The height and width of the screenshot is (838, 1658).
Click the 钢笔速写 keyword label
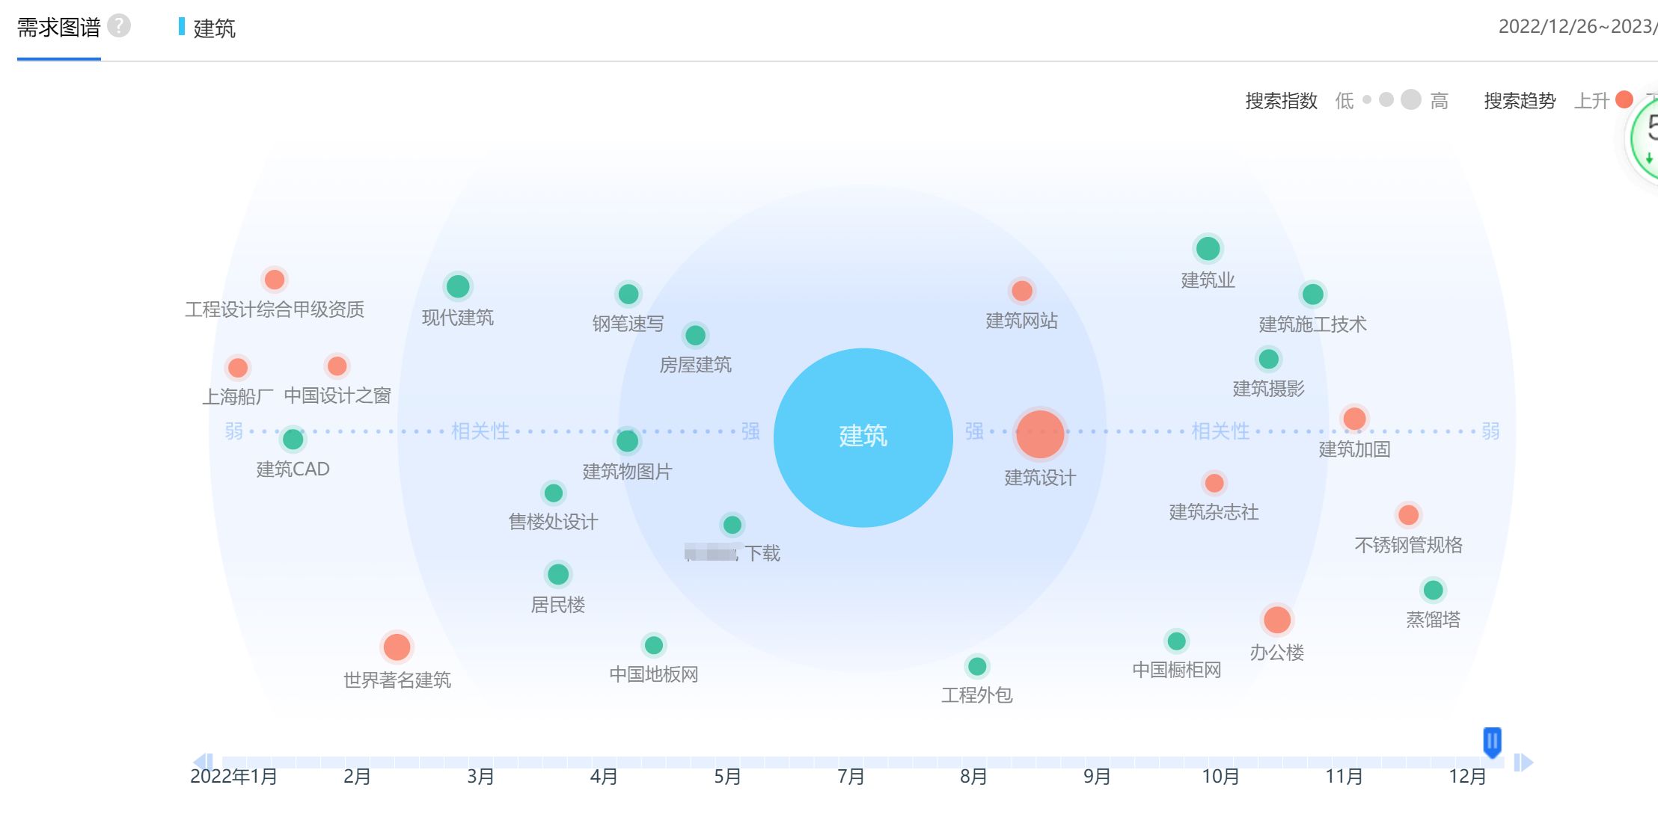(x=628, y=324)
